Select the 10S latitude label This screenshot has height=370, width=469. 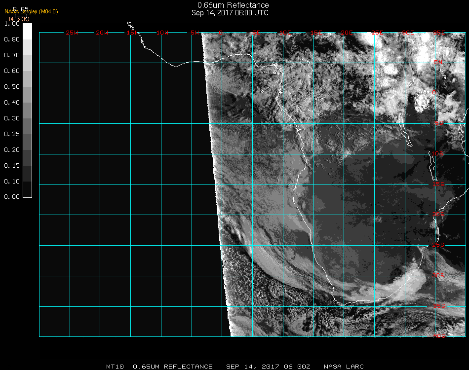coord(438,154)
